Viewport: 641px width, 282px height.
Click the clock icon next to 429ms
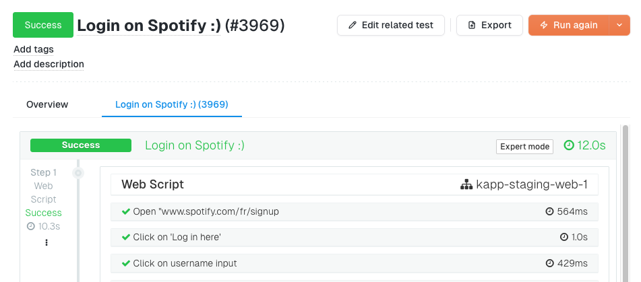point(549,263)
